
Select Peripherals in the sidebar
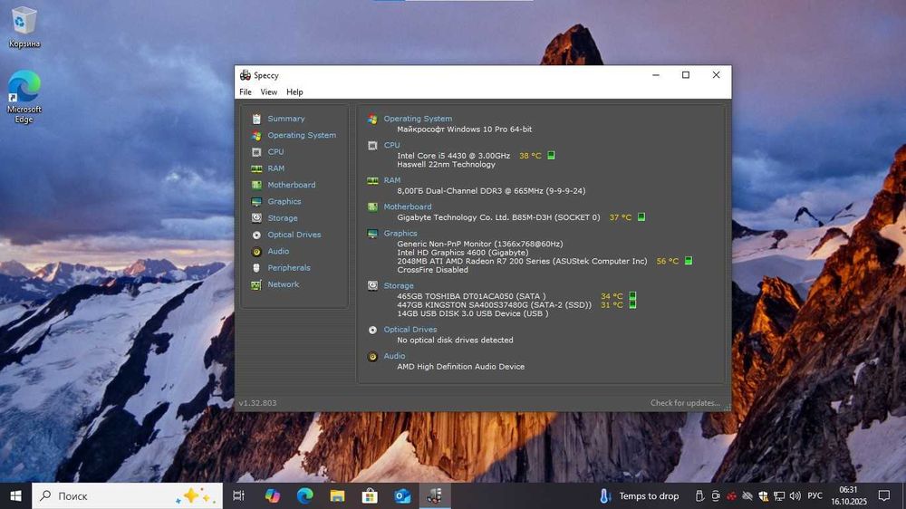pos(289,268)
